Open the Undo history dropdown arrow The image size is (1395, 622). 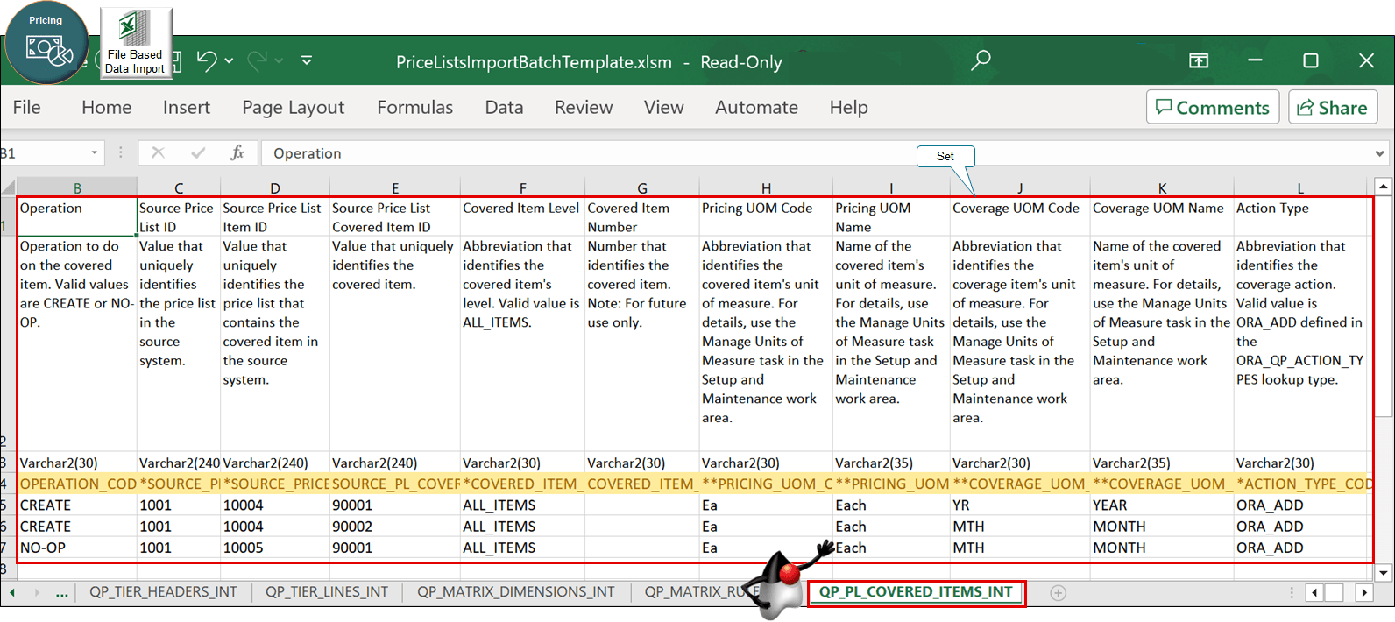(229, 60)
